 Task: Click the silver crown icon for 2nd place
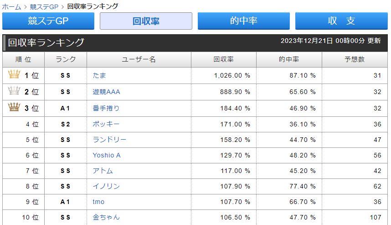pyautogui.click(x=14, y=91)
